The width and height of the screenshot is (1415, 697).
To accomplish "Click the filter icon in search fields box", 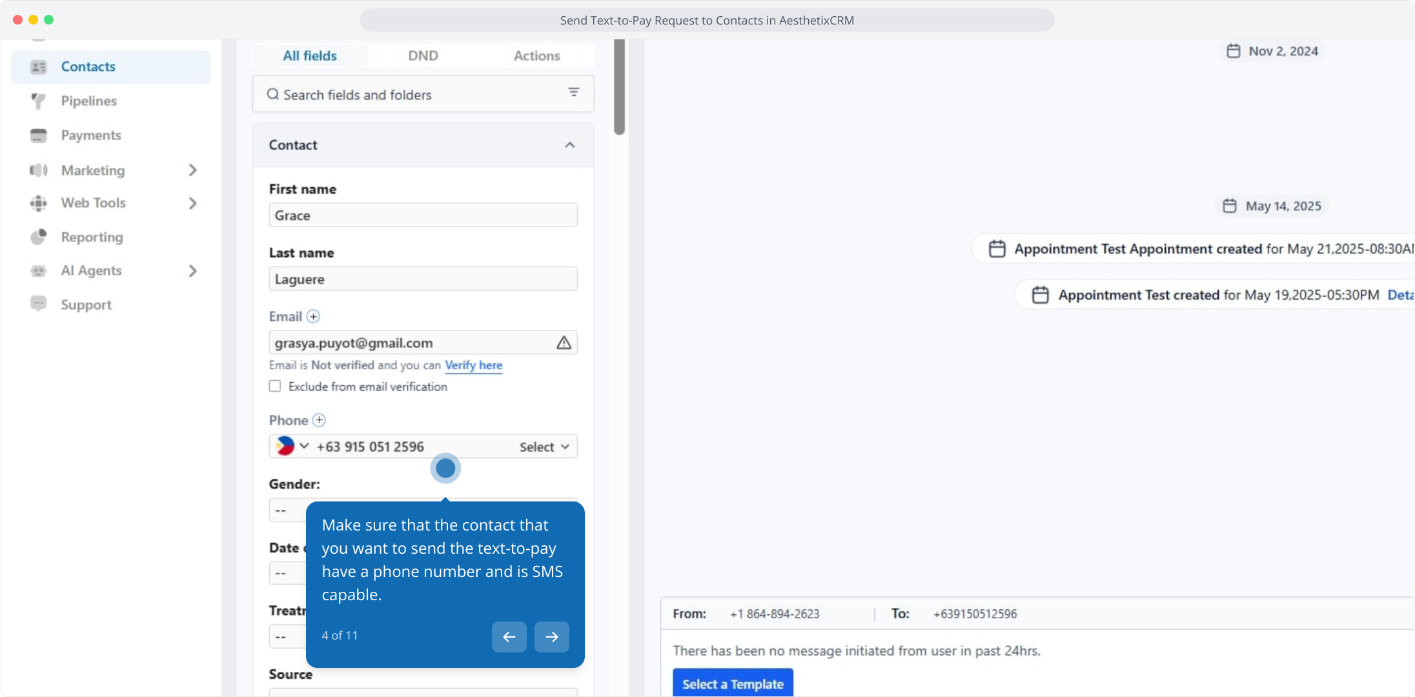I will 573,93.
